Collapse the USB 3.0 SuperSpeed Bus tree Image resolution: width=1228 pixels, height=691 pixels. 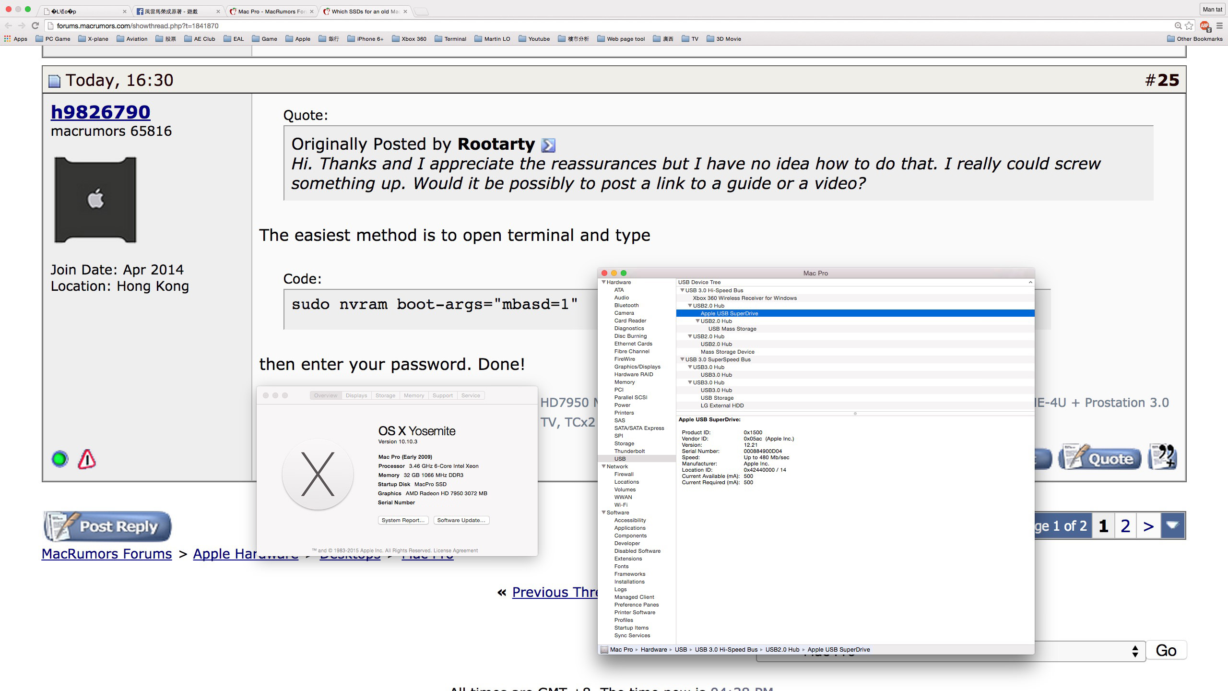(x=682, y=359)
